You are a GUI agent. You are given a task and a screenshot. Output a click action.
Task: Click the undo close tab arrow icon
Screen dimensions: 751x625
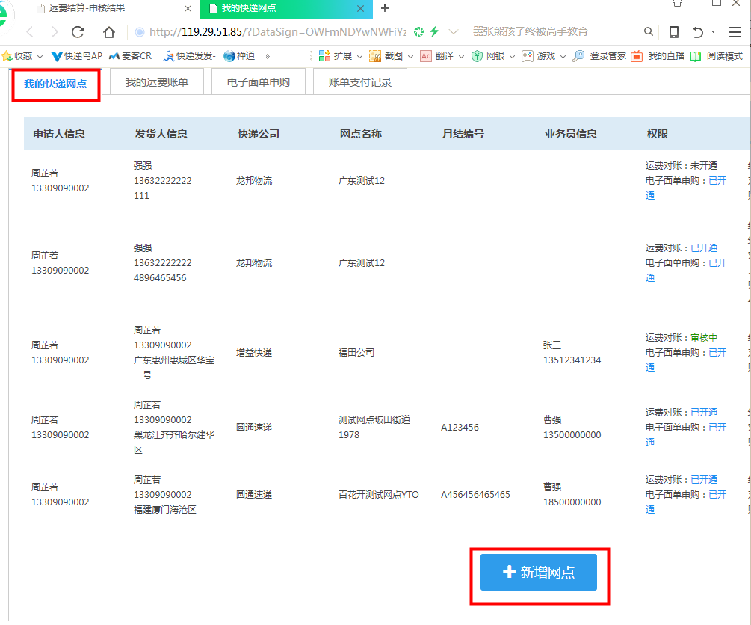click(x=697, y=32)
